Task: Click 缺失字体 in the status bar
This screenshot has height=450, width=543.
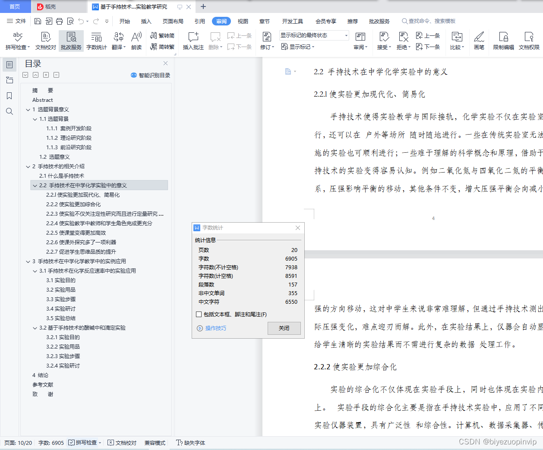Action: click(x=191, y=443)
